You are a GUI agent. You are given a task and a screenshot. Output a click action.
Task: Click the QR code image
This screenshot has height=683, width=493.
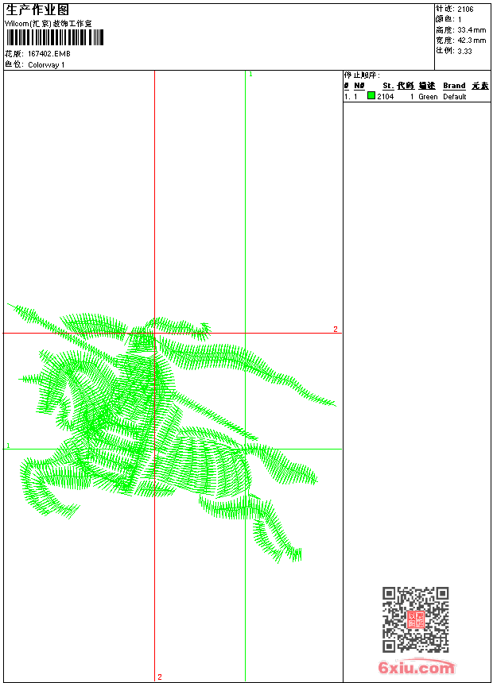[416, 619]
